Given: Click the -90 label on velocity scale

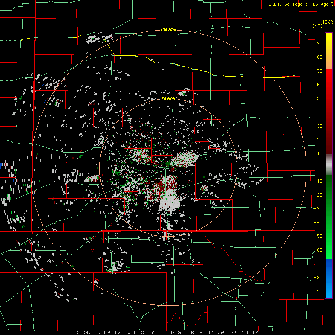Looking at the screenshot, I should click(x=318, y=291).
